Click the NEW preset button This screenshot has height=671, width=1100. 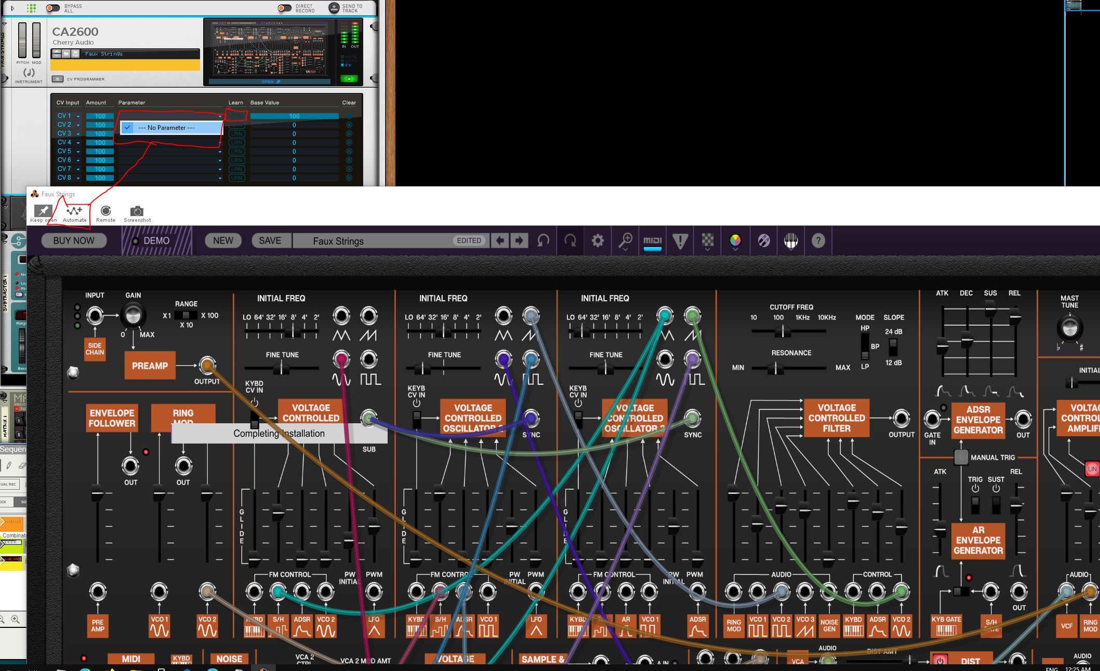click(223, 240)
